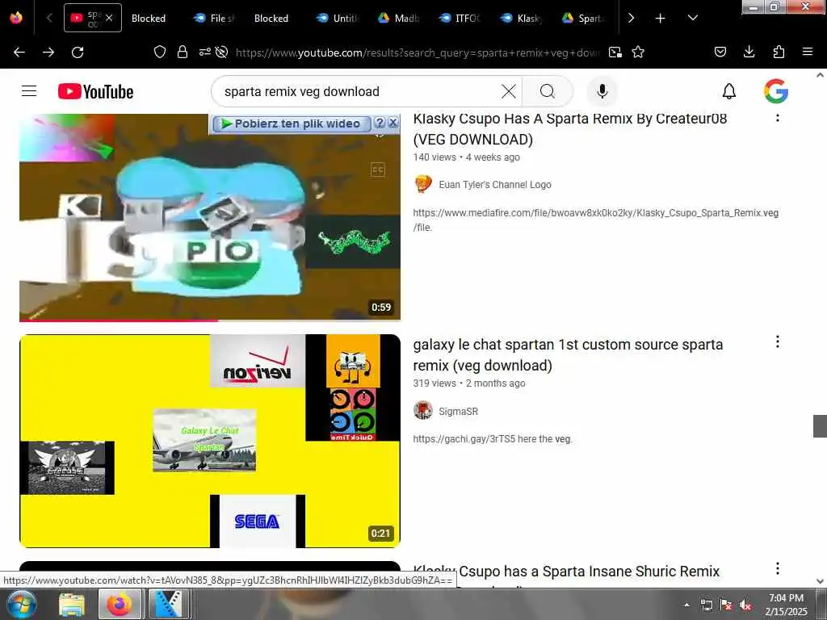The width and height of the screenshot is (827, 620).
Task: Save page to Pocket
Action: (x=720, y=52)
